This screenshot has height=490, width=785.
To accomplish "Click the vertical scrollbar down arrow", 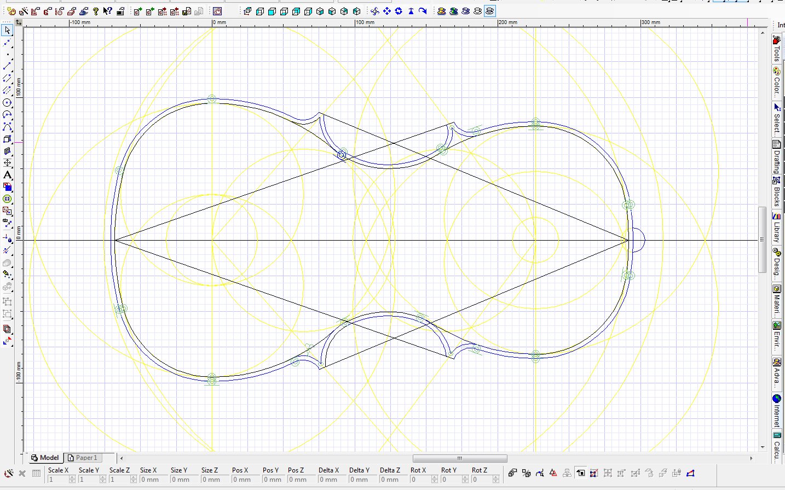I will point(762,448).
